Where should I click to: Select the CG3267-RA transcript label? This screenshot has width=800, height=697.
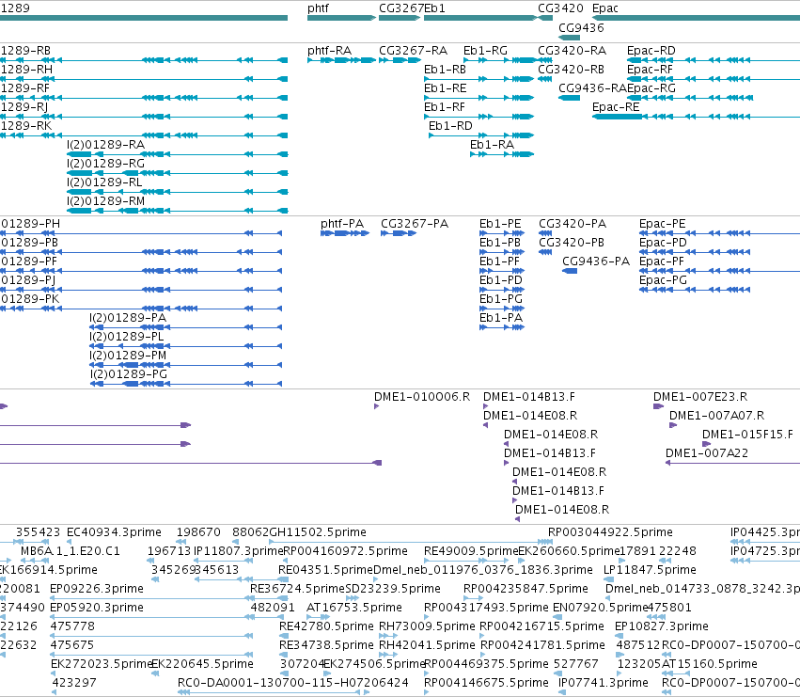coord(413,51)
